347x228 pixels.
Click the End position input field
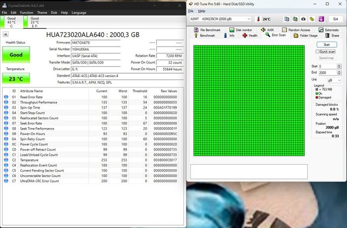point(328,73)
